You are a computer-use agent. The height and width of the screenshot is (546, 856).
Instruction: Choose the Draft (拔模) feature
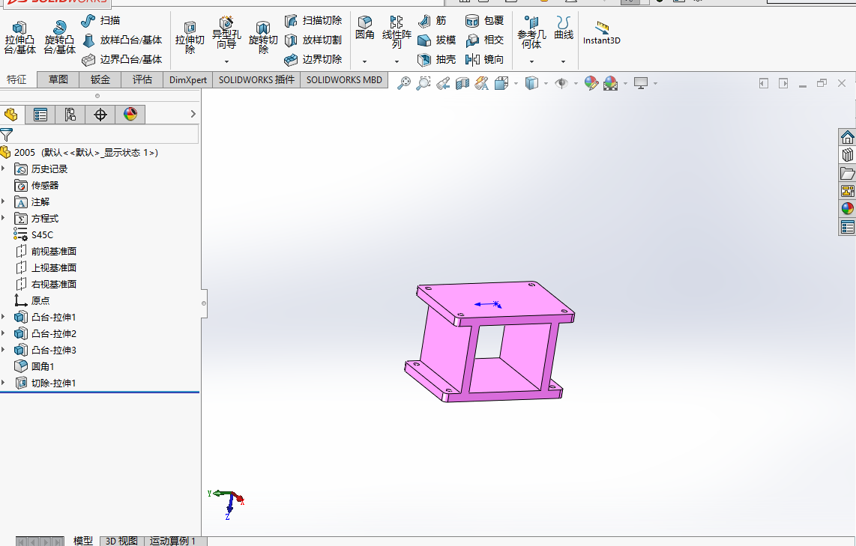(437, 40)
